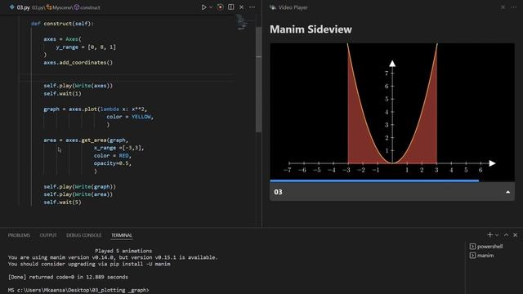
Task: Click the rendered parabola video
Action: point(392,111)
